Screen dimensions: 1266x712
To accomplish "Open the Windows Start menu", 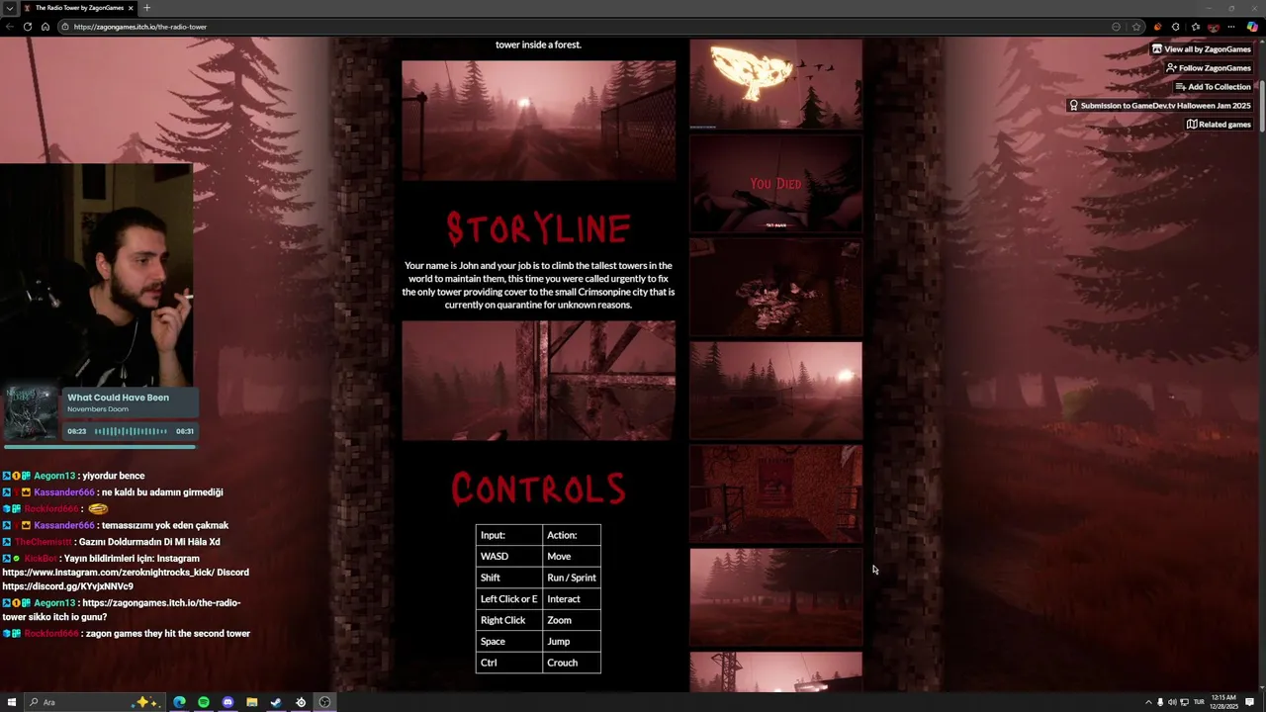I will (13, 702).
